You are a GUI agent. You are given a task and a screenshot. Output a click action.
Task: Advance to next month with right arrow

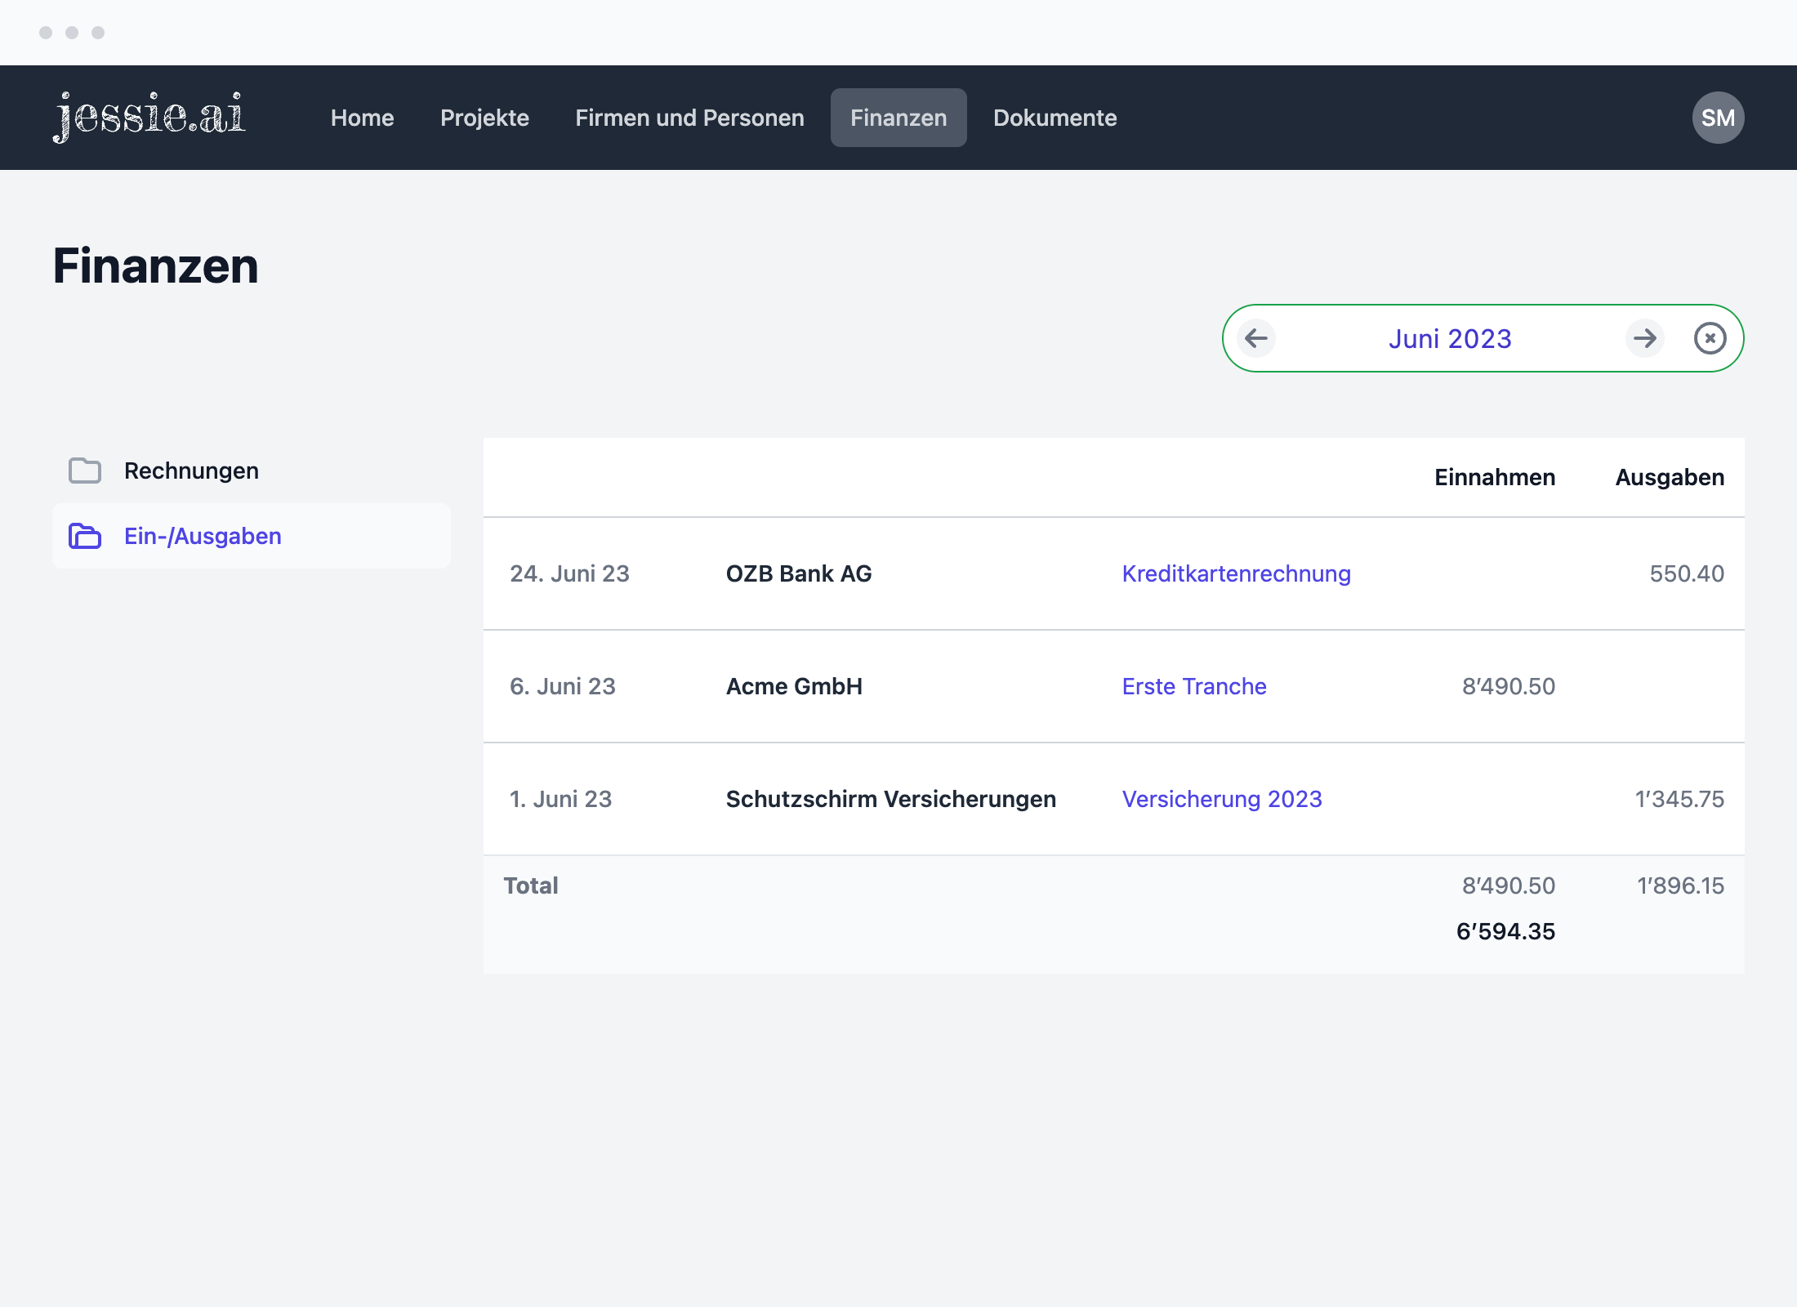coord(1645,338)
